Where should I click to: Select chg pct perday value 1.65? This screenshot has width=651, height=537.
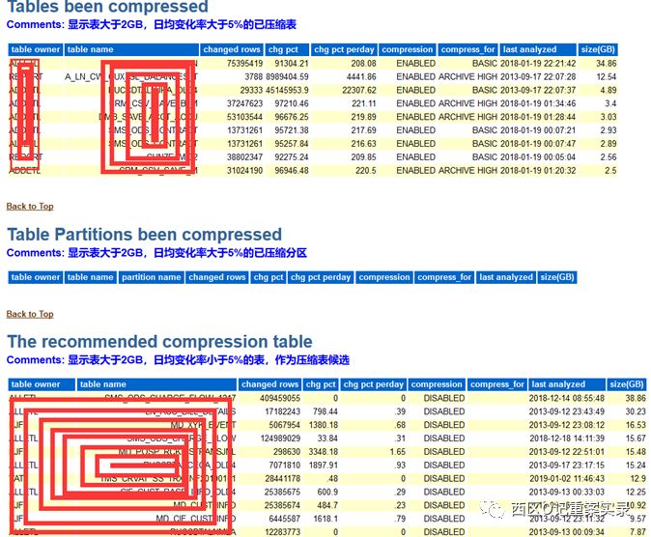tap(397, 451)
